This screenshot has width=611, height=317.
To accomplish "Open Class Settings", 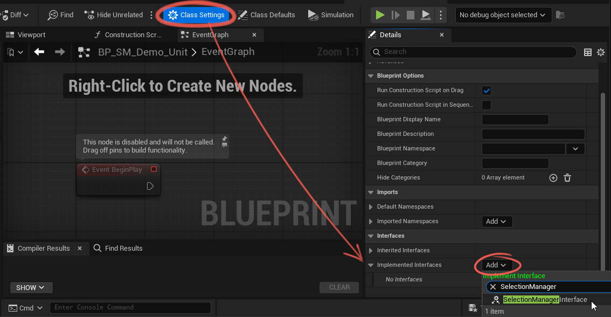I will [x=196, y=15].
